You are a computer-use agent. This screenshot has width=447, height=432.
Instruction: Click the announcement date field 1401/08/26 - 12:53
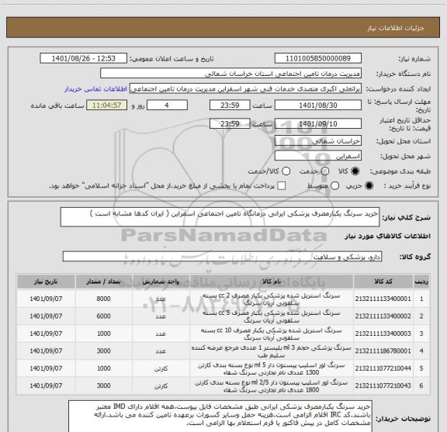point(83,58)
